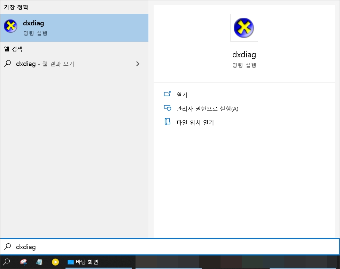Open the dxdiag best match result
This screenshot has width=340, height=269.
coord(74,28)
